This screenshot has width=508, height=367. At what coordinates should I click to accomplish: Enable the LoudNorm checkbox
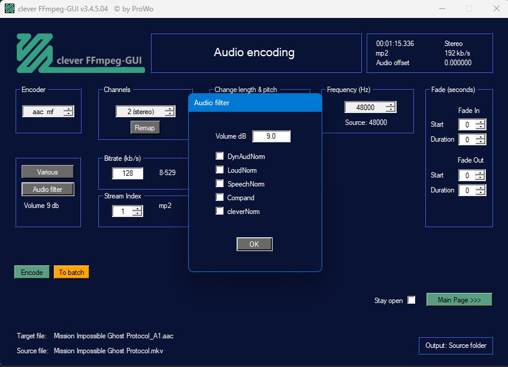219,170
